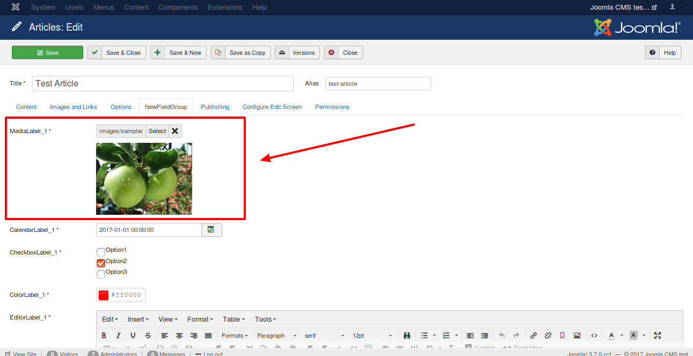Clear the media field with the X icon
Screen dimensions: 693x356
coord(175,131)
